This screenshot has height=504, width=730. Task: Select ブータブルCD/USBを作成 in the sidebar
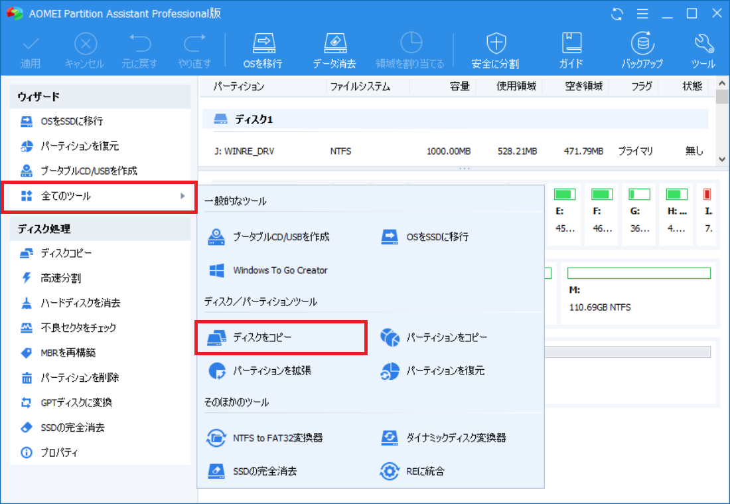point(100,171)
